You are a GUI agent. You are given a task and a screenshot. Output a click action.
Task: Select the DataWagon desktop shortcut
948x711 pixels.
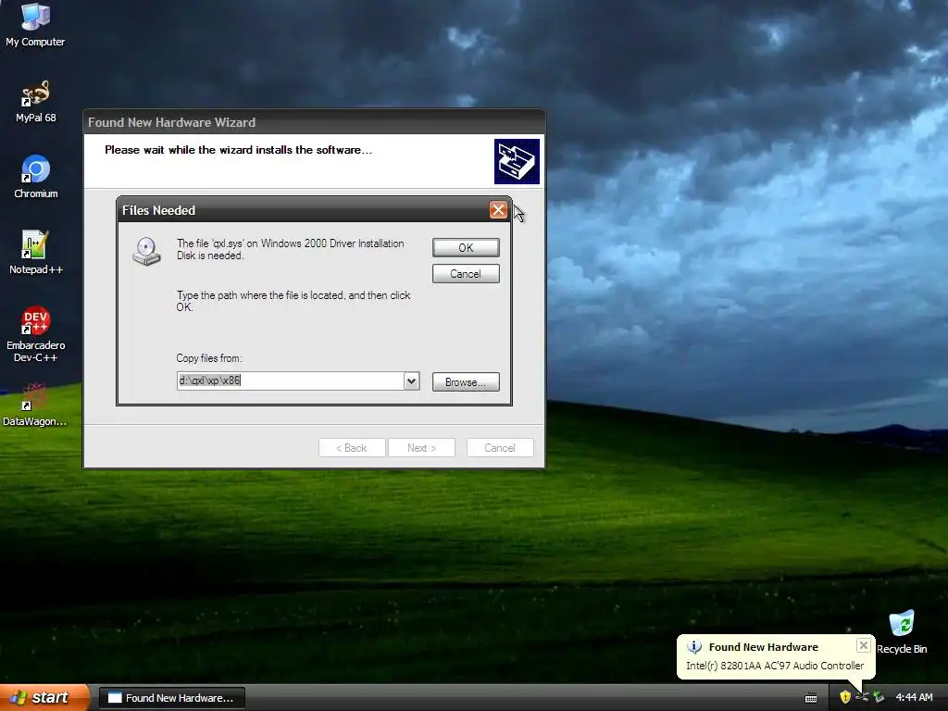[35, 405]
